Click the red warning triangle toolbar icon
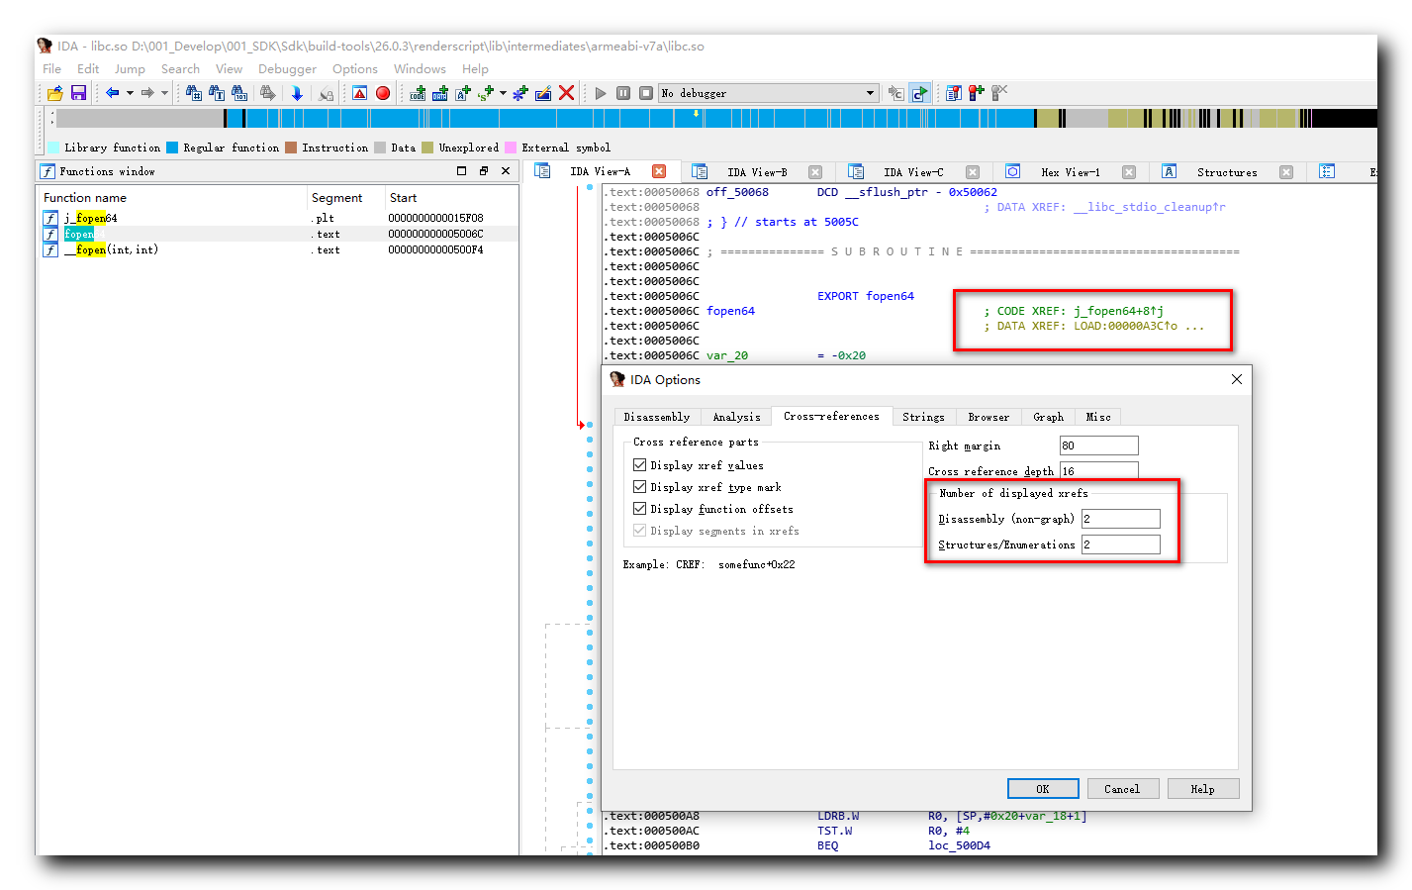The height and width of the screenshot is (890, 1412). pos(359,93)
